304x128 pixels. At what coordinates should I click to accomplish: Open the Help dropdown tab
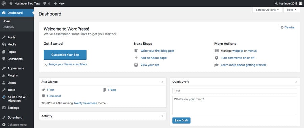point(292,10)
